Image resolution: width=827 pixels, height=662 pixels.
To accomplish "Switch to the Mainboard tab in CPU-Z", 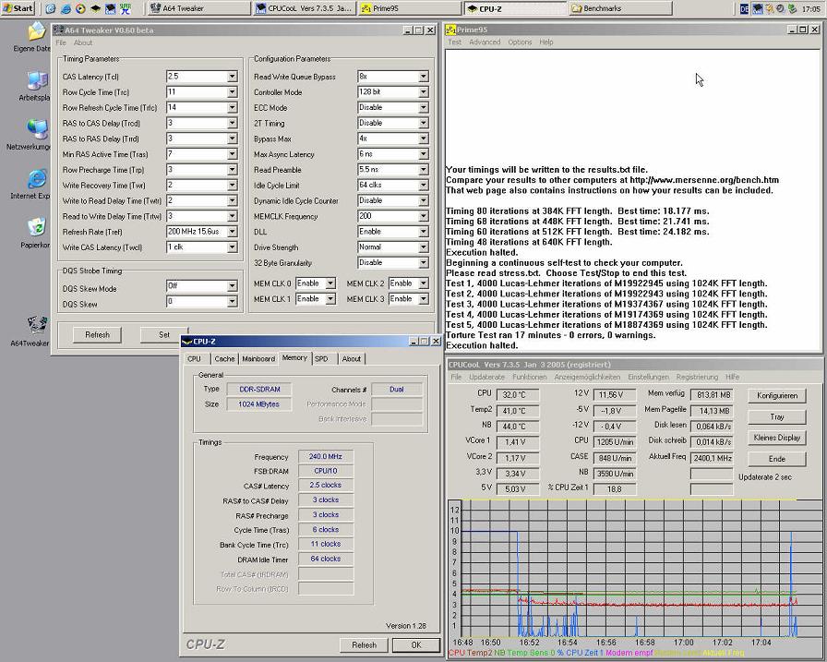I will 258,358.
